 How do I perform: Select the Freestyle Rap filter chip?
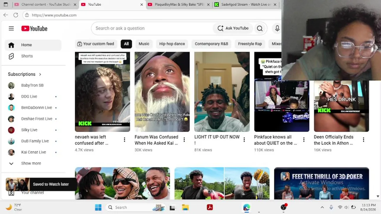point(250,44)
